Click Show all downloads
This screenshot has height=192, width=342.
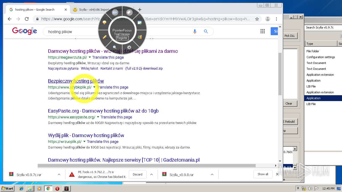tap(263, 174)
